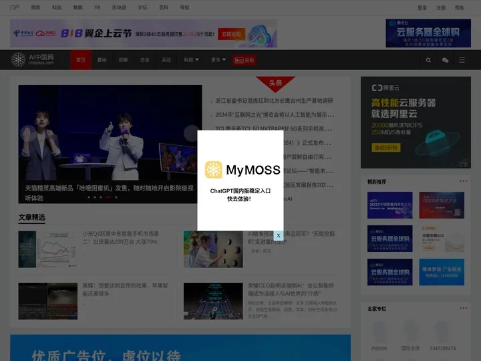Open columnist zhi2001 avatar
The height and width of the screenshot is (361, 481).
click(x=379, y=332)
